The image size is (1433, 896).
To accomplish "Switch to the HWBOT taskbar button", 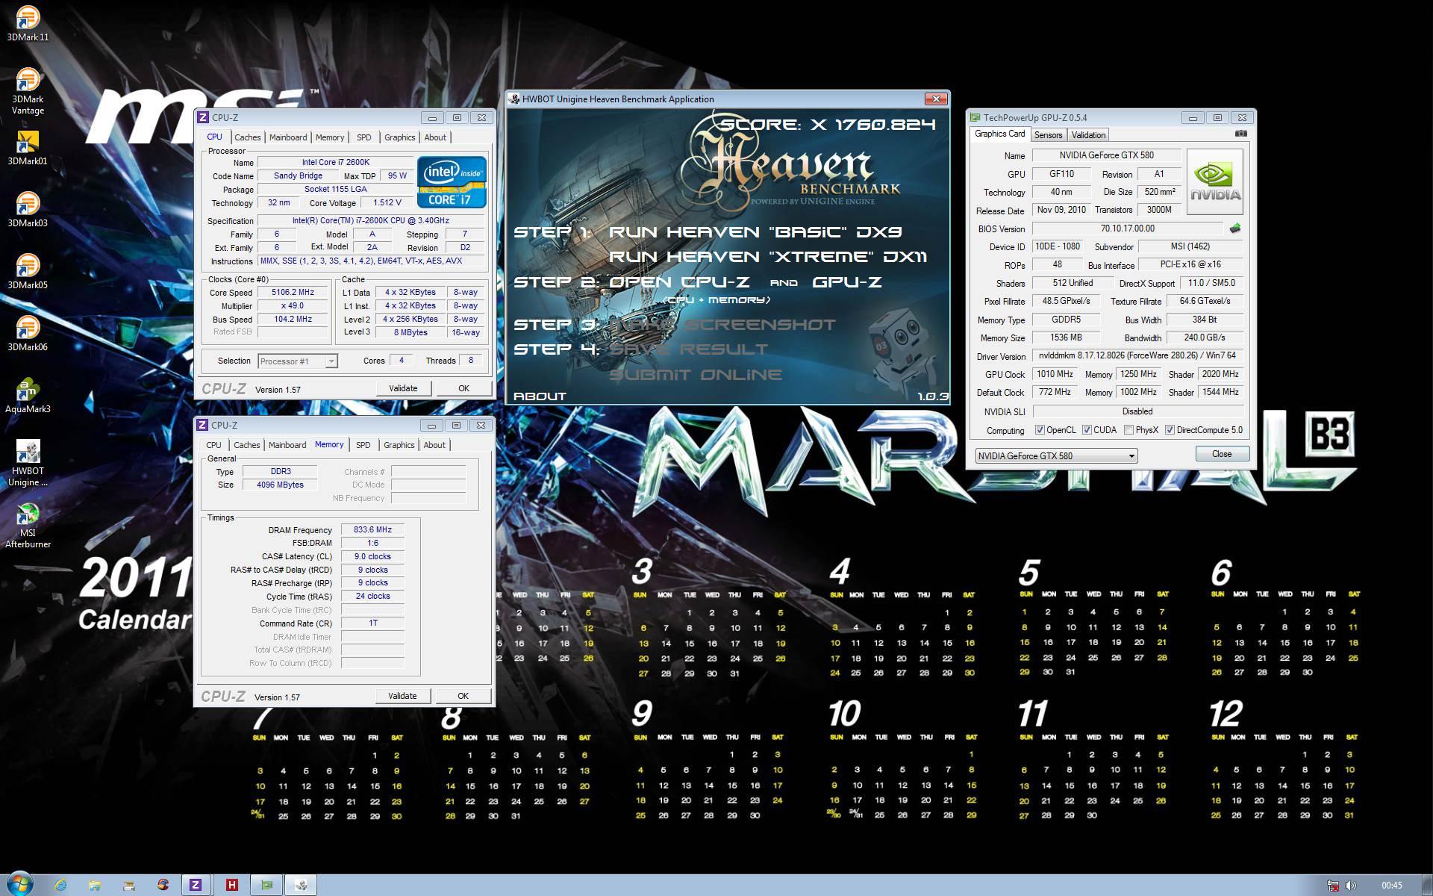I will [x=231, y=885].
